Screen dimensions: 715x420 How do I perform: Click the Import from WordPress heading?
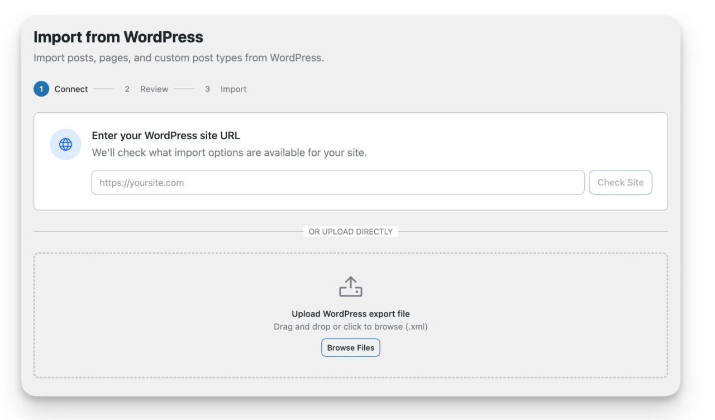[117, 35]
